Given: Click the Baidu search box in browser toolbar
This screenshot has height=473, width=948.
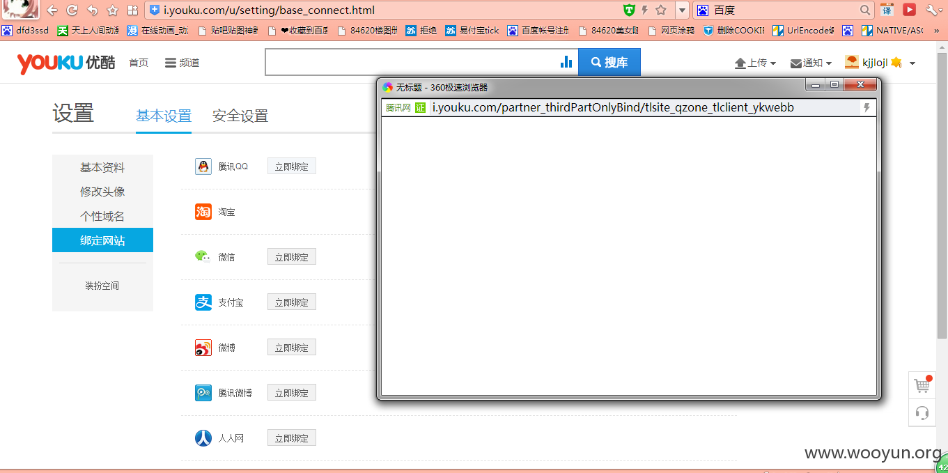Looking at the screenshot, I should (785, 10).
